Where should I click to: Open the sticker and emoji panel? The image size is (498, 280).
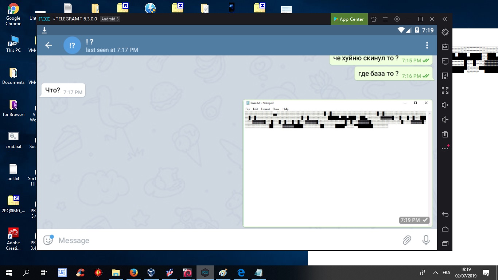point(48,240)
